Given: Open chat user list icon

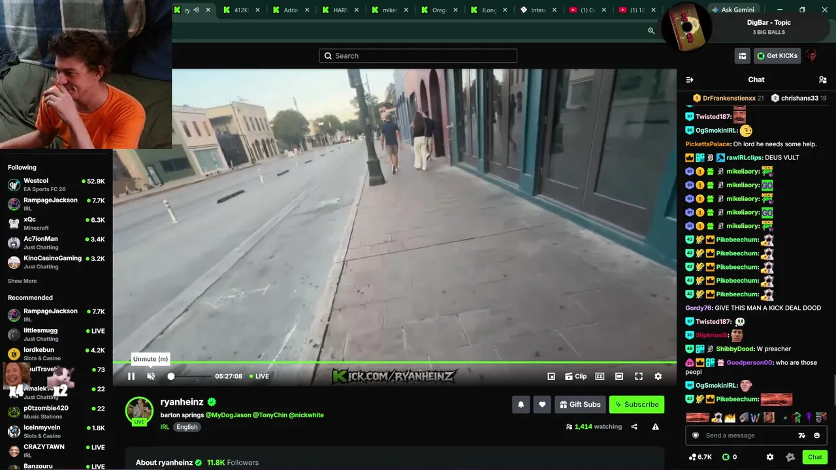Looking at the screenshot, I should click(x=822, y=80).
